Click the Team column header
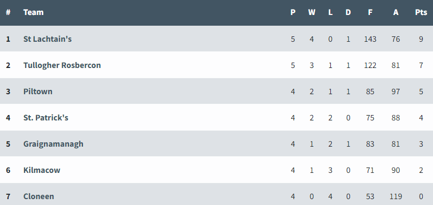Viewport: 433px width, 205px height. pyautogui.click(x=33, y=12)
